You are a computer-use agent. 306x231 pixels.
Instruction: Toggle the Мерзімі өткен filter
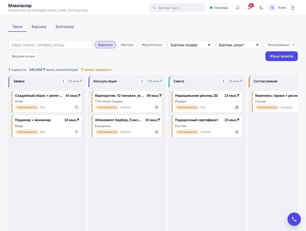pos(23,56)
